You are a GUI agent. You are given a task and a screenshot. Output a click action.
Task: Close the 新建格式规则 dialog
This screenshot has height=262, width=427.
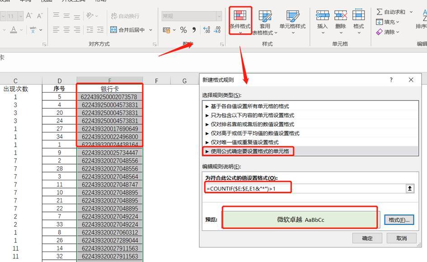(411, 80)
